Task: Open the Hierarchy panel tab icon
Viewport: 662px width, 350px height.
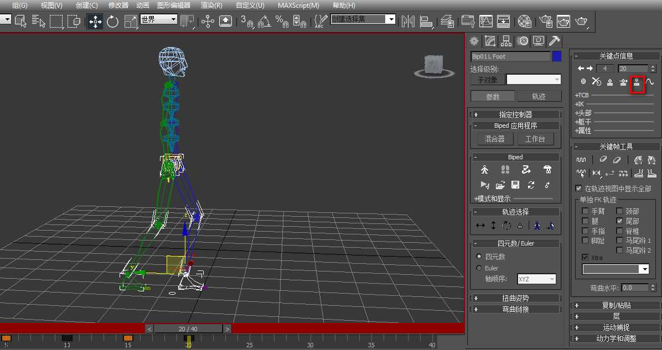Action: point(506,41)
